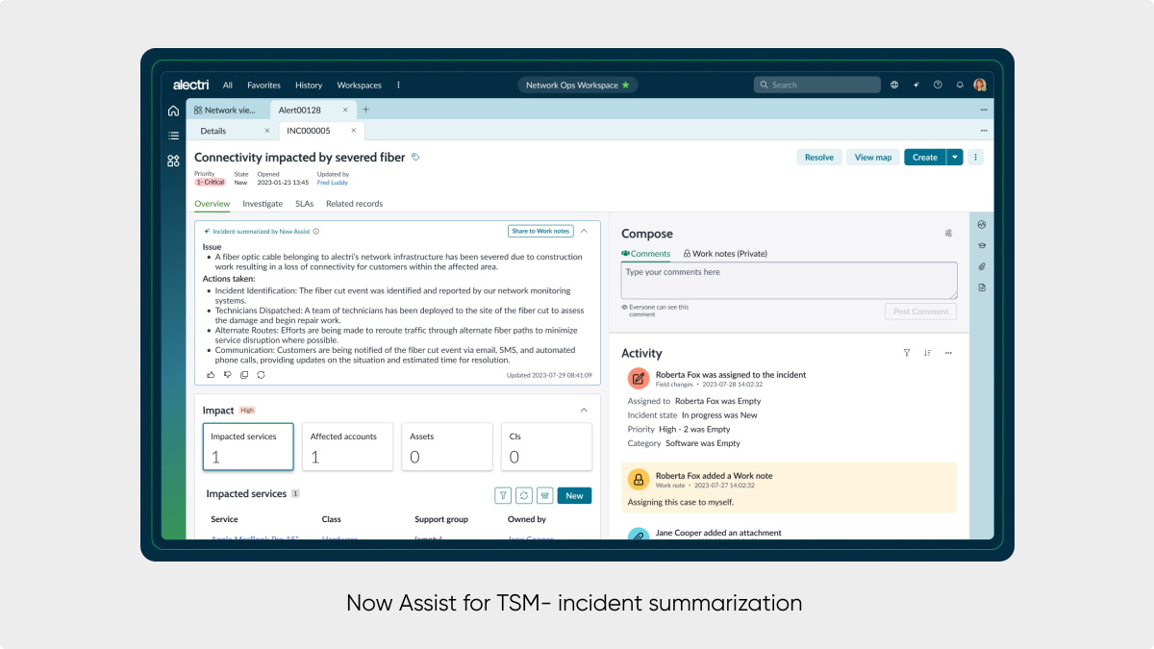Click the attachments paperclip in right rail
The width and height of the screenshot is (1154, 649).
[x=982, y=266]
